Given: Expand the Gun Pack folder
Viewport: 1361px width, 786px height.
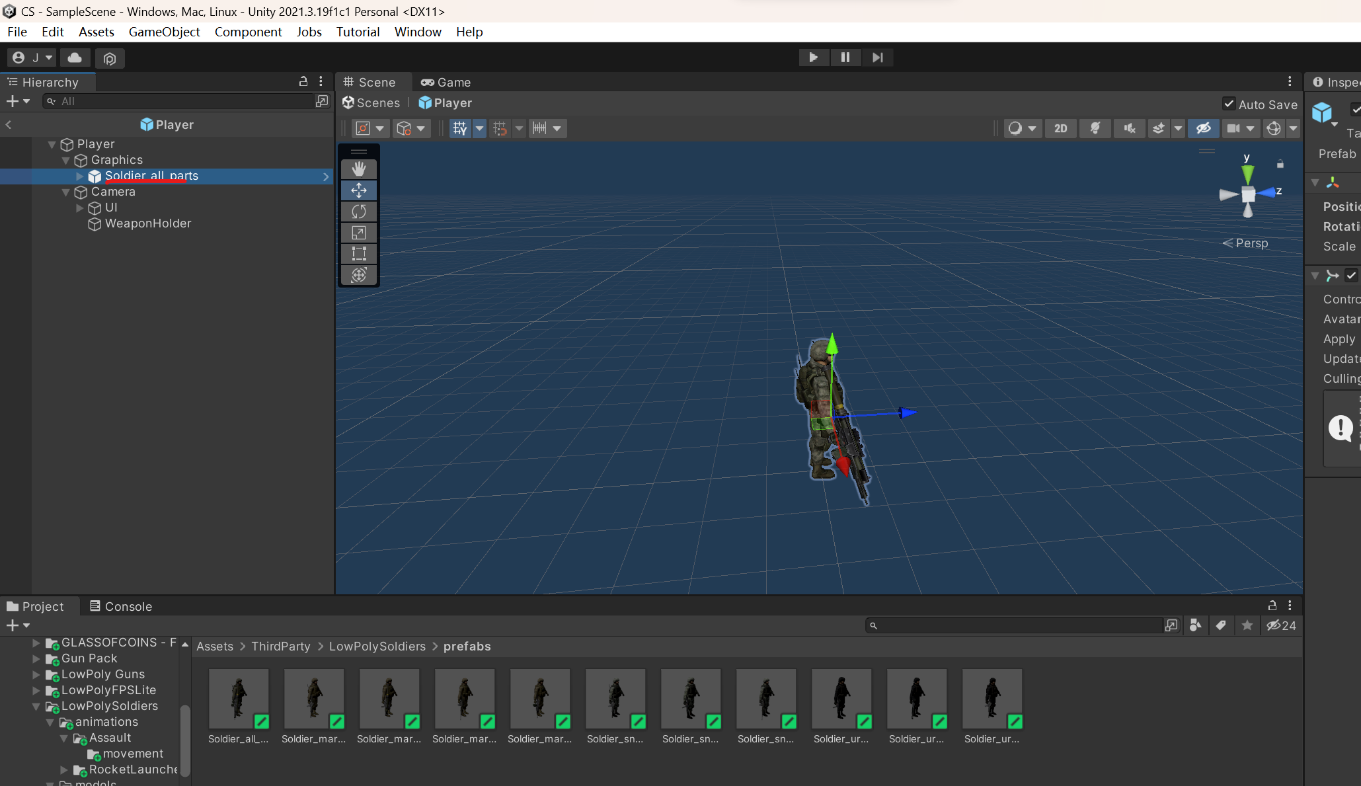Looking at the screenshot, I should 36,658.
